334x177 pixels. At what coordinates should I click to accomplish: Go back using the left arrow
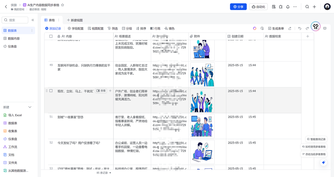point(6,7)
